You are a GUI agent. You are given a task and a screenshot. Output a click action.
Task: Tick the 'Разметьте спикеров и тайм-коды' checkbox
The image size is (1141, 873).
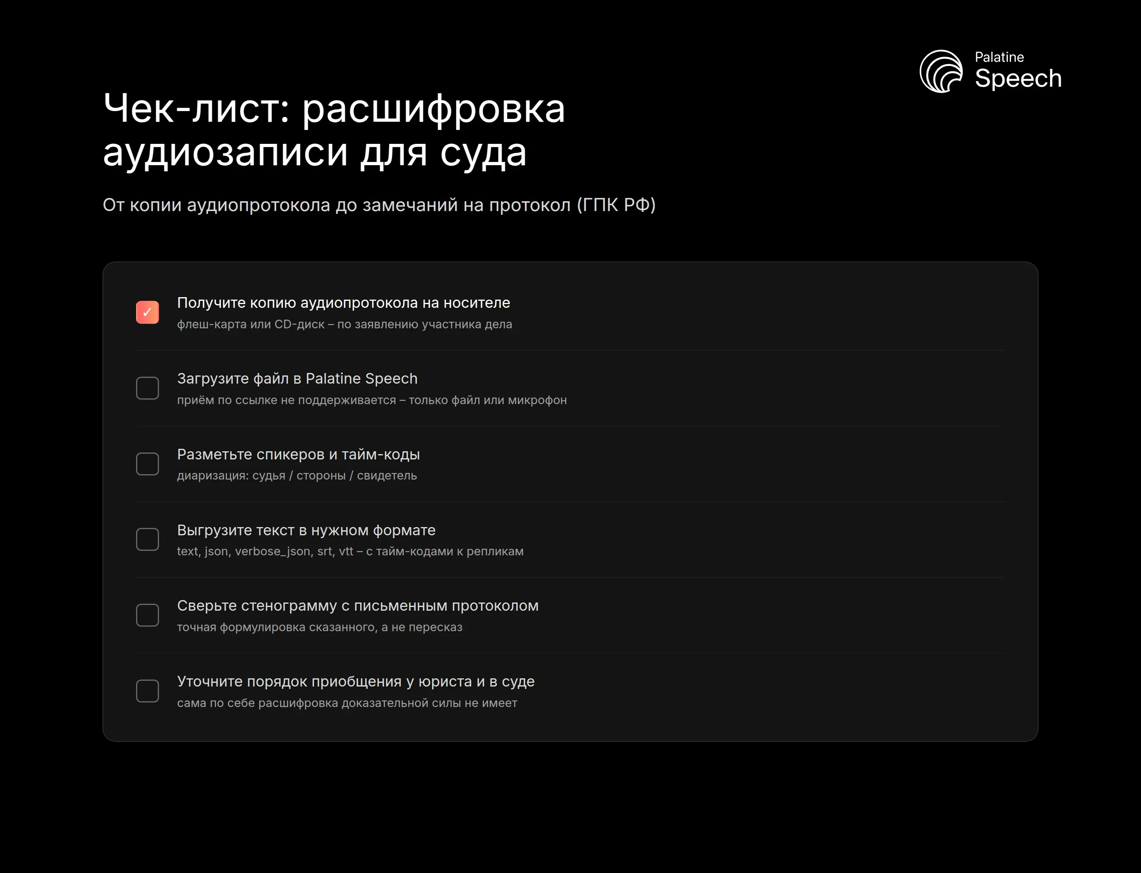click(x=148, y=464)
